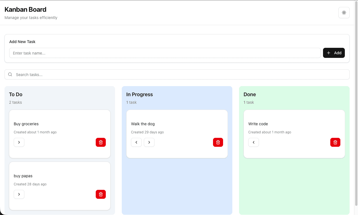
Task: Select the 'To Do' column header
Action: click(x=15, y=94)
